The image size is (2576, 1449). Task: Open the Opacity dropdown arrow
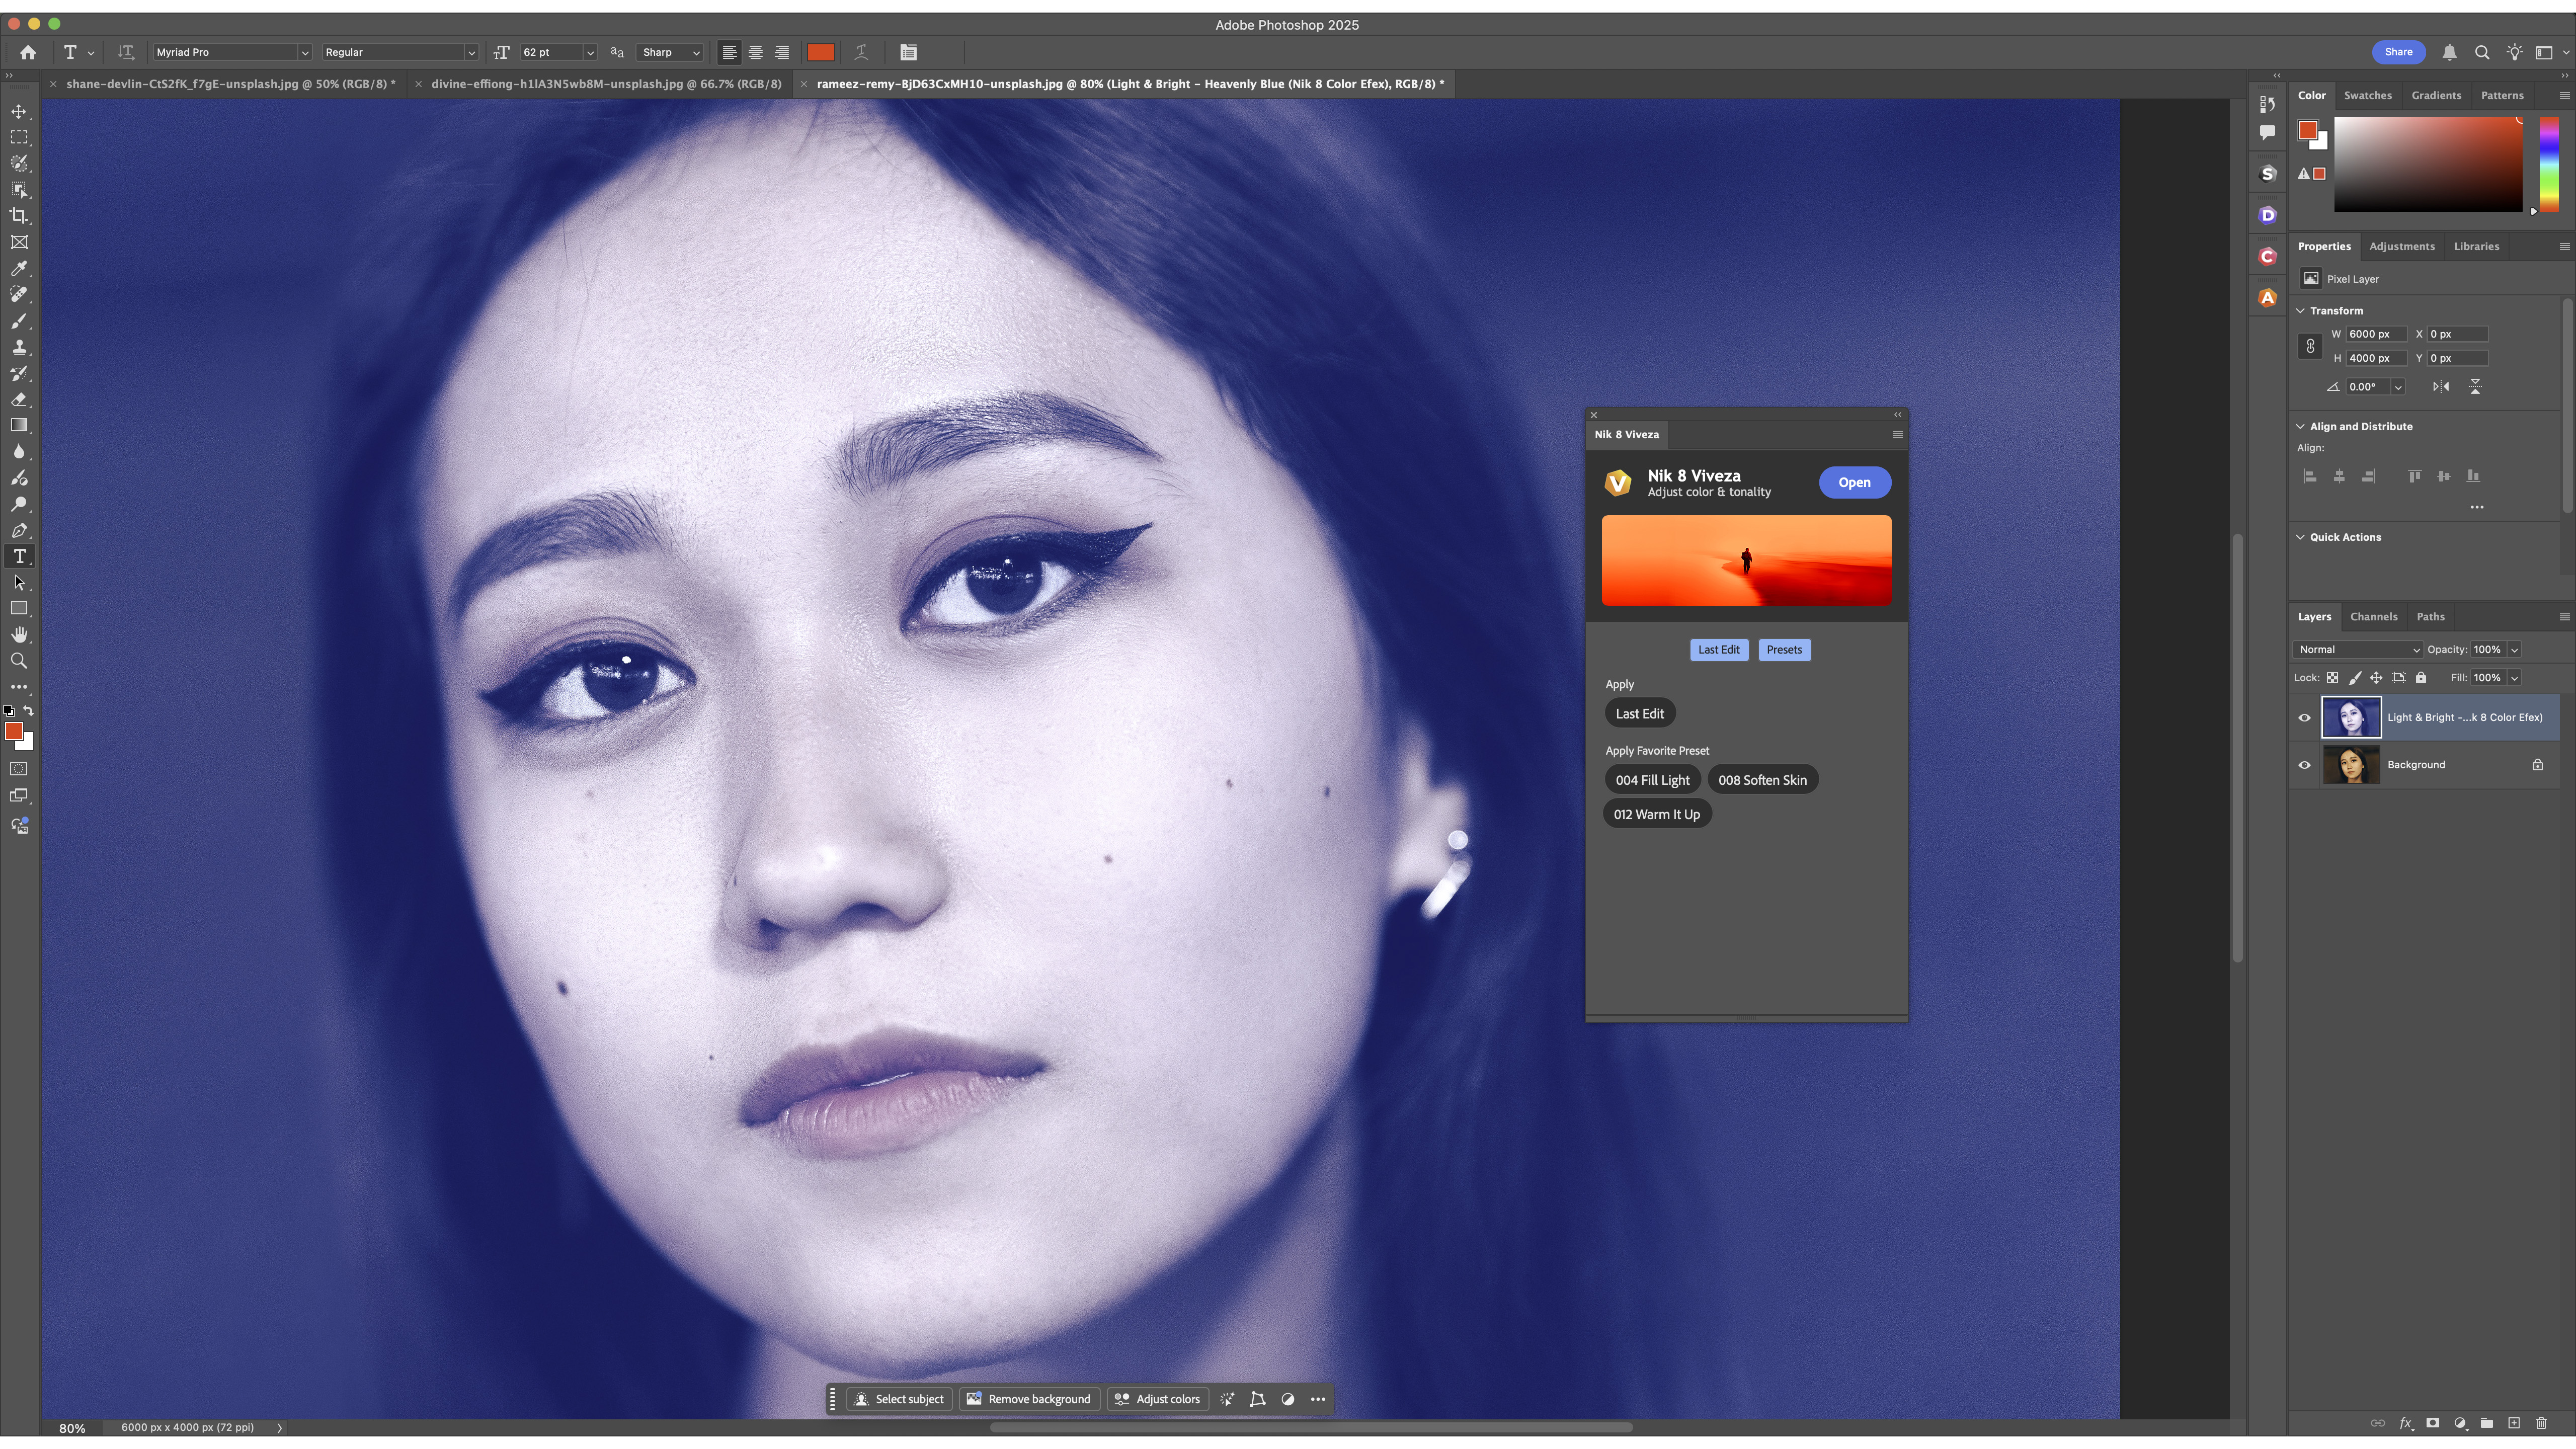click(2515, 650)
